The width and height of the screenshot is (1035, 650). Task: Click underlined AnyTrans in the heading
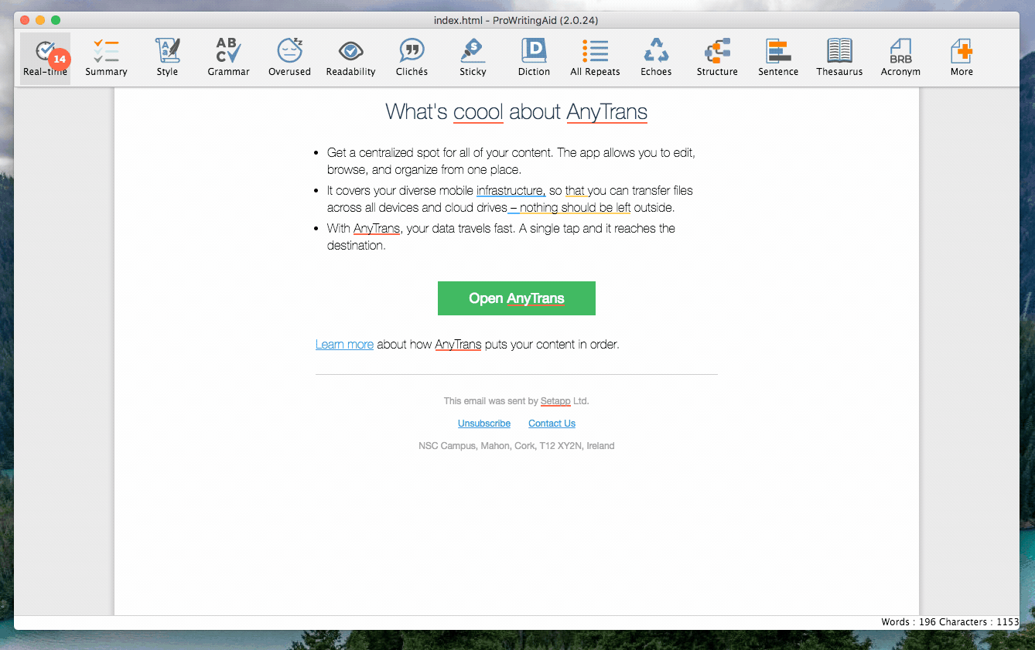coord(607,112)
